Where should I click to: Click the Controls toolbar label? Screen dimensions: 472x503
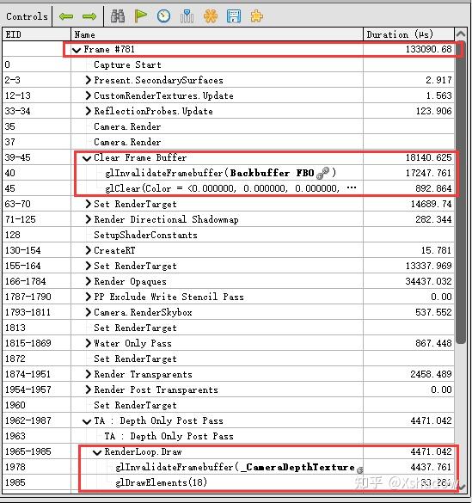(x=27, y=16)
